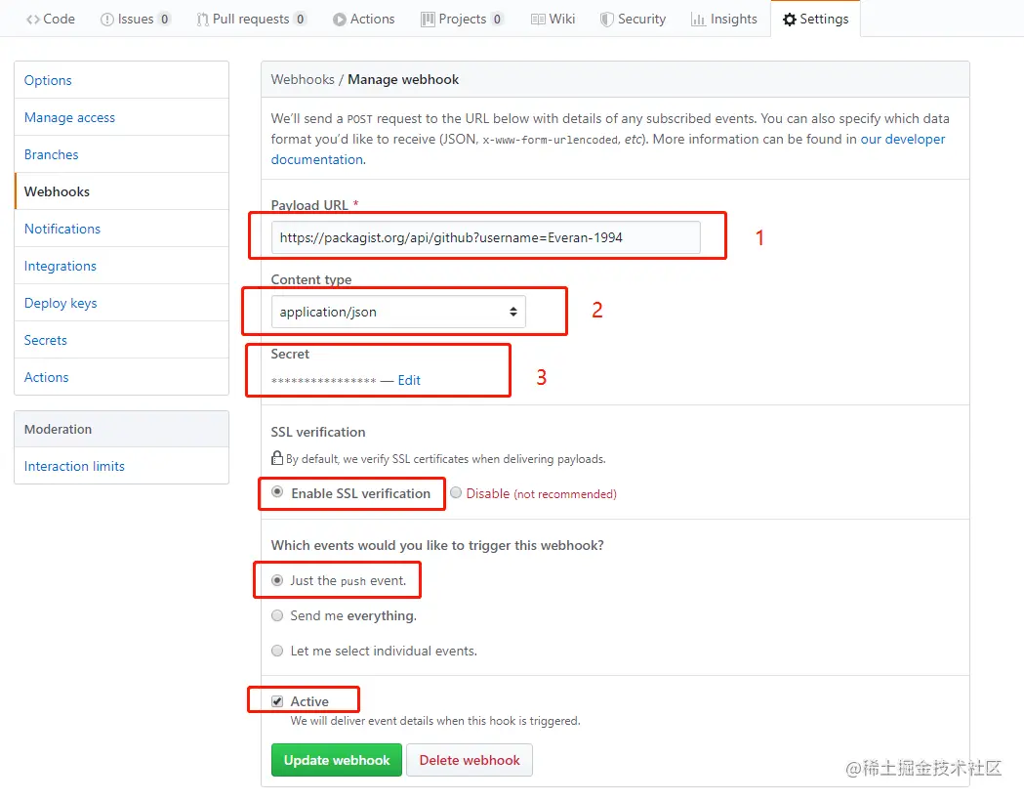Screen dimensions: 1024x800
Task: Click the Issues exclamation icon
Action: [106, 20]
